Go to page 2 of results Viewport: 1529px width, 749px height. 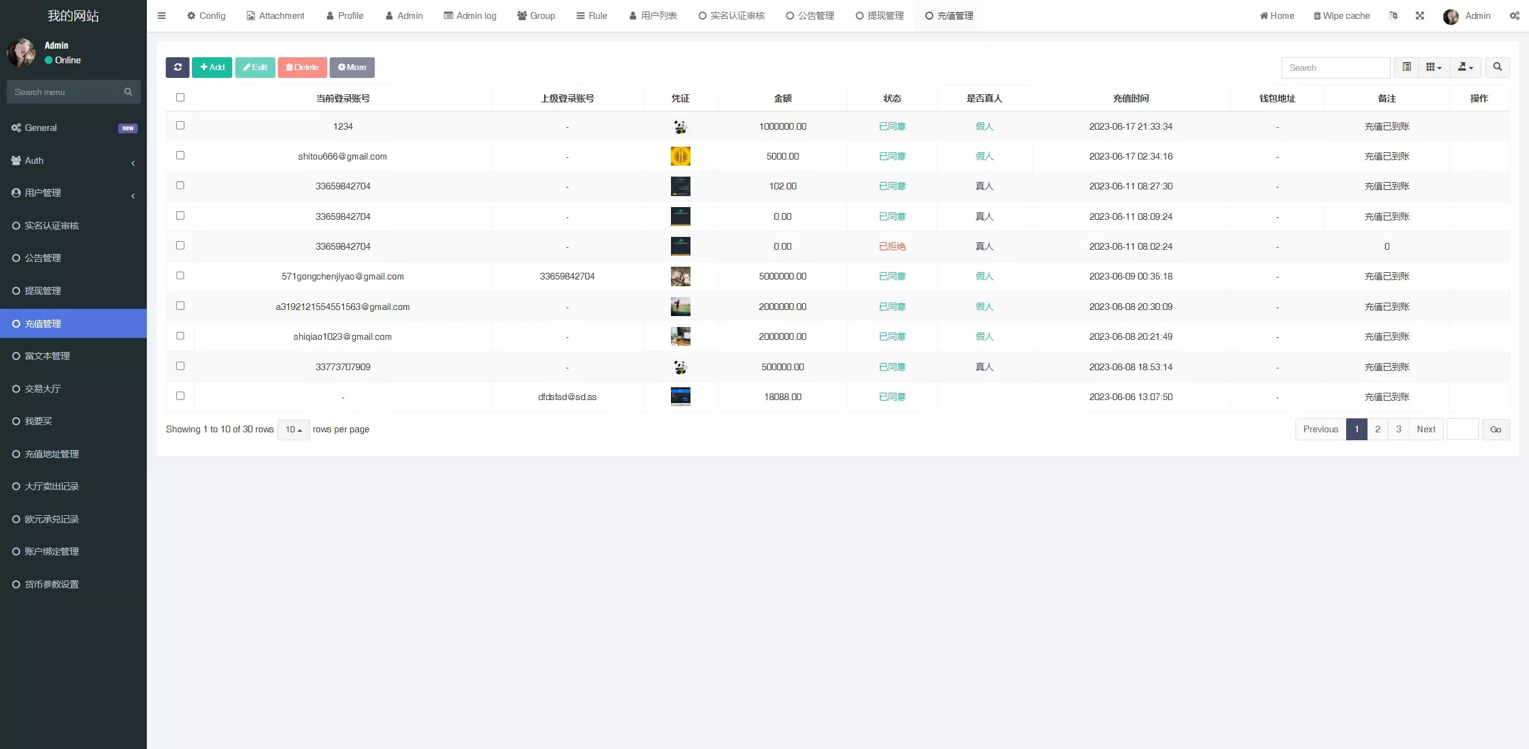(x=1377, y=429)
